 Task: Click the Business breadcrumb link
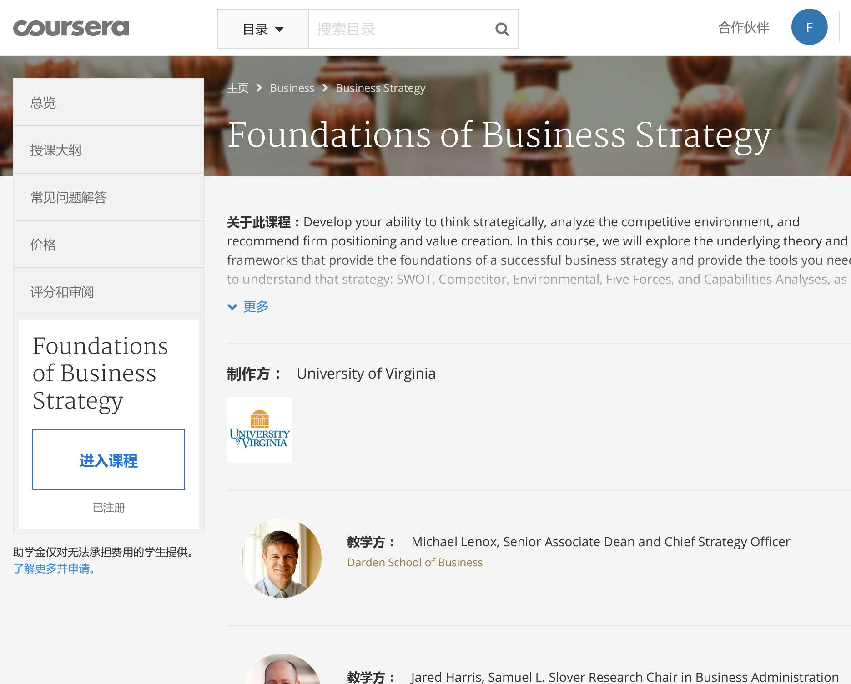coord(292,88)
